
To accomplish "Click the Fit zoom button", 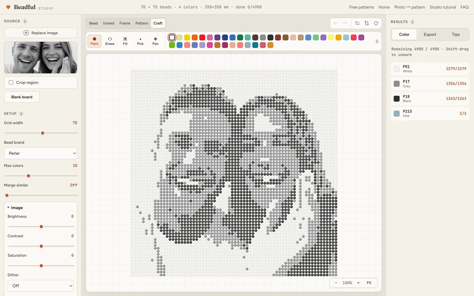I will tap(369, 283).
